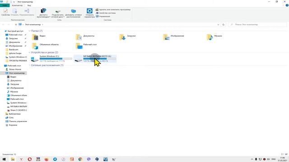The height and width of the screenshot is (162, 289).
Task: Click the help question mark icon
Action: [287, 5]
